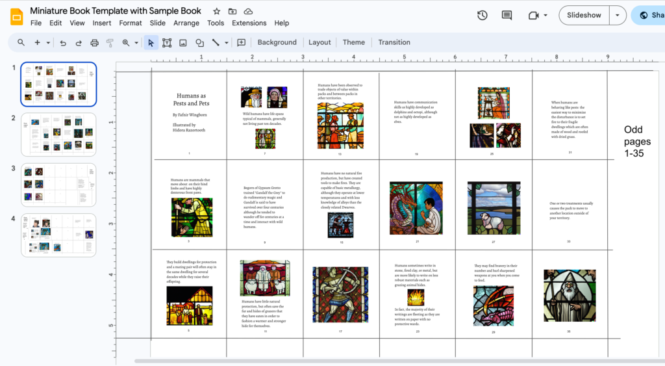665x366 pixels.
Task: Star the presentation
Action: pyautogui.click(x=216, y=12)
